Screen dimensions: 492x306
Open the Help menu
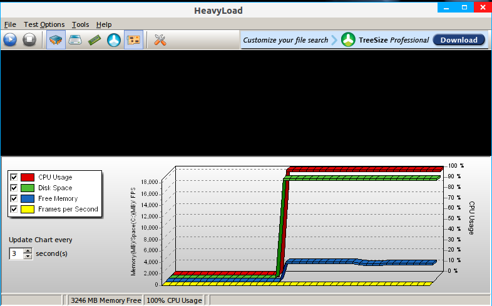(104, 24)
